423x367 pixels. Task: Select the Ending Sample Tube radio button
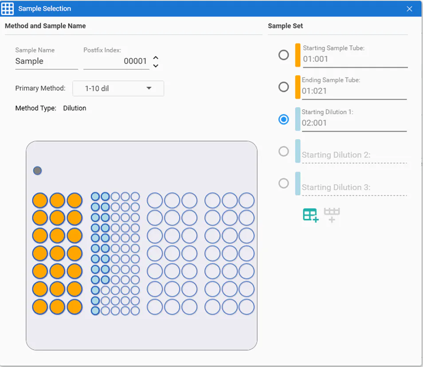tap(283, 87)
